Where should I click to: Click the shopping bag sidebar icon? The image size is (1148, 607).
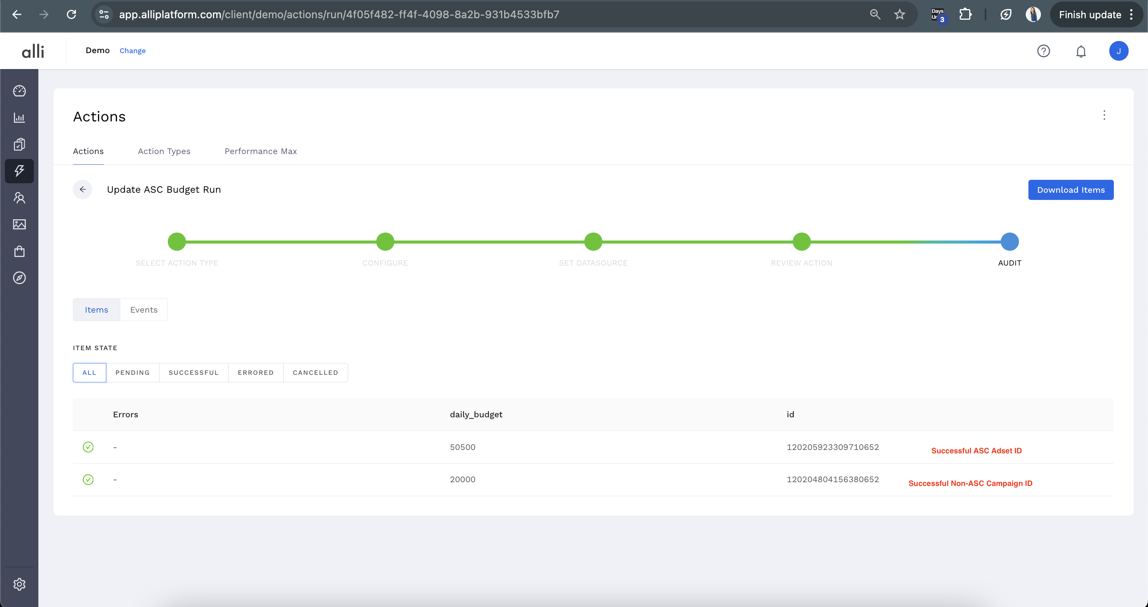19,251
